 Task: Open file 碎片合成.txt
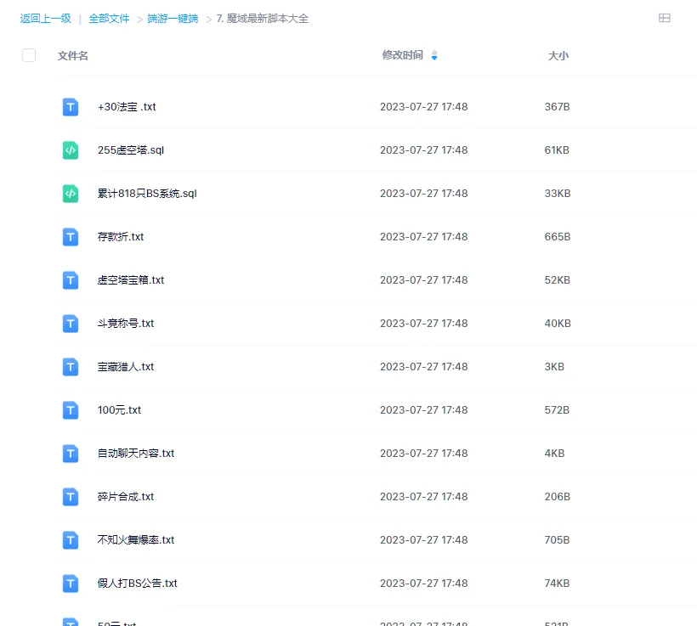click(x=126, y=497)
